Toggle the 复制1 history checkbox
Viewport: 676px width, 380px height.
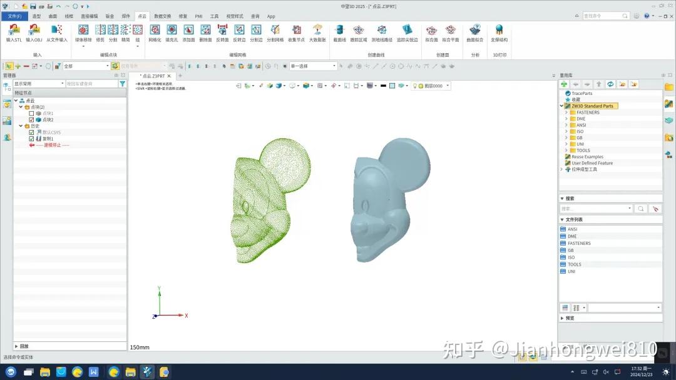click(33, 138)
